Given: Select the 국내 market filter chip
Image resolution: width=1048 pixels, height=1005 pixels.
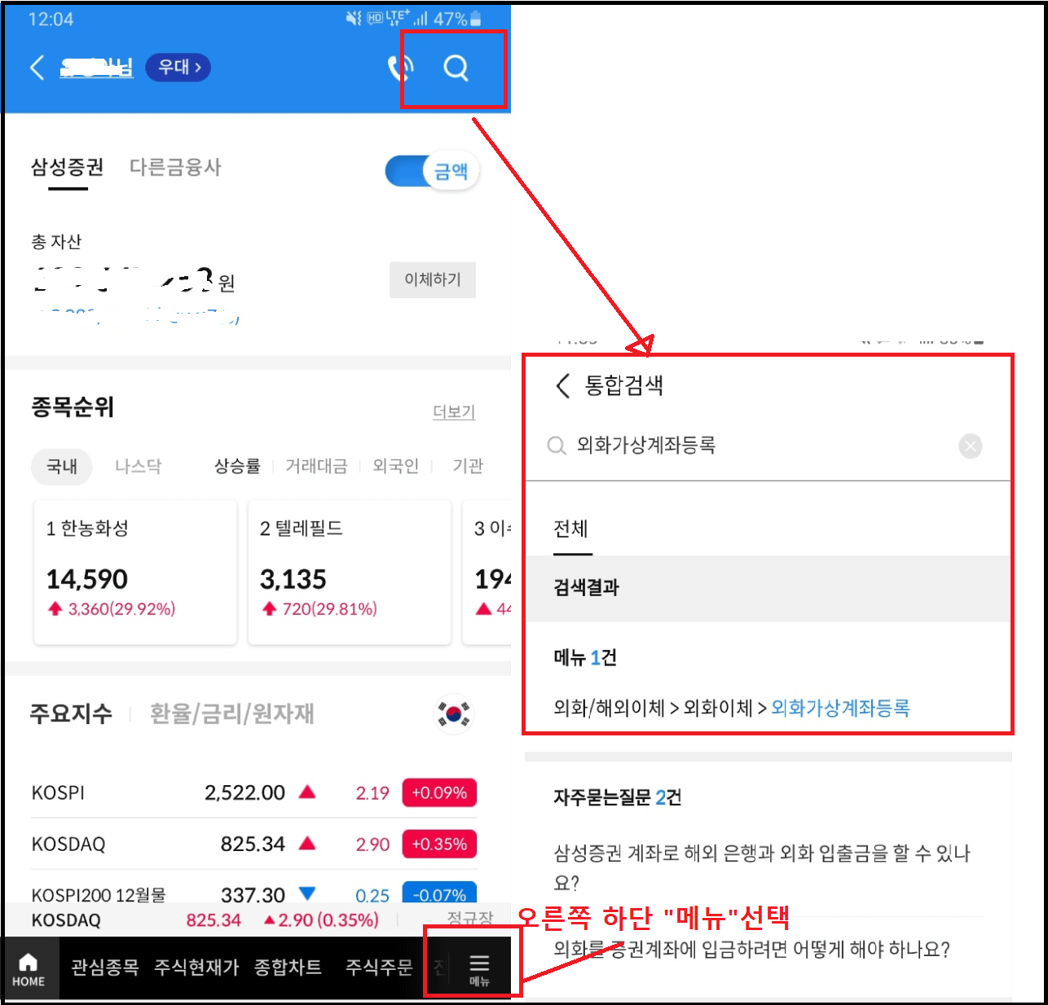Looking at the screenshot, I should (62, 467).
